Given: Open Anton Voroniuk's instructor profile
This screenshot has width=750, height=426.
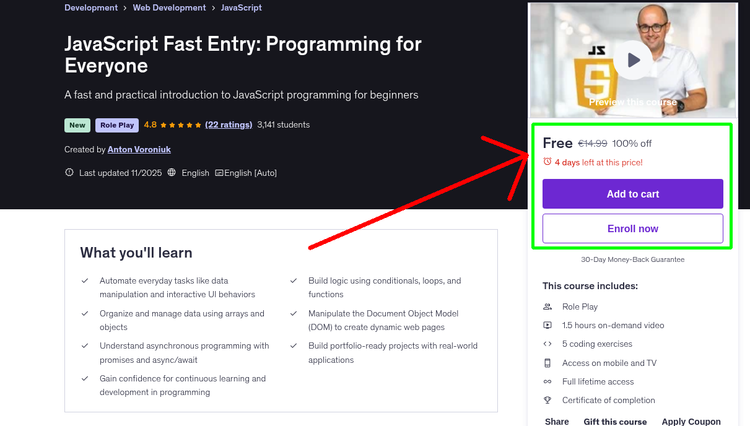Looking at the screenshot, I should point(139,149).
